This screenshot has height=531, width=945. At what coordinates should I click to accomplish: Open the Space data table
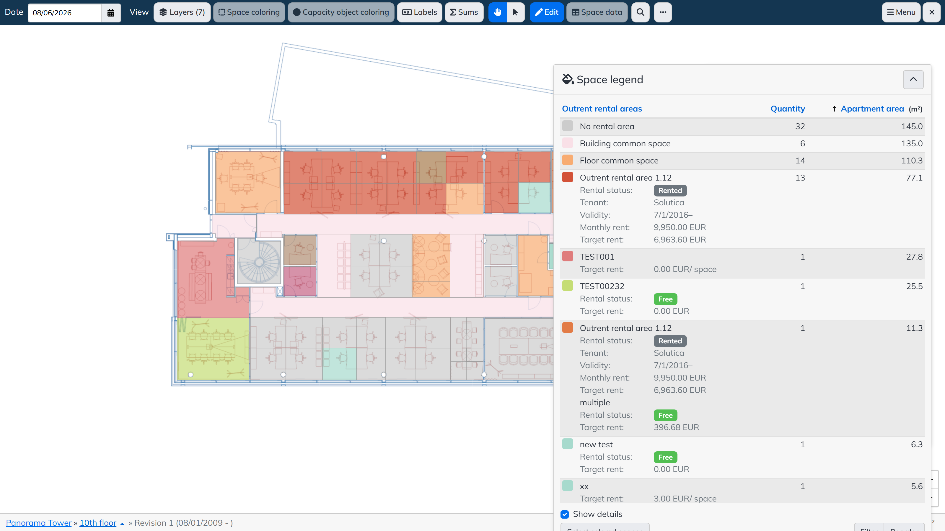pyautogui.click(x=597, y=12)
